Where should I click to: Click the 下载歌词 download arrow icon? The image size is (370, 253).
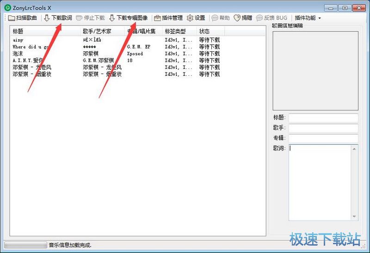point(47,18)
